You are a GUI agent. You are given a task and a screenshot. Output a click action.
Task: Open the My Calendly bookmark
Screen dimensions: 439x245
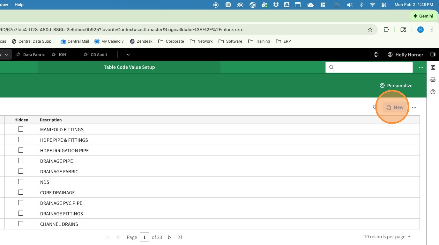point(109,41)
